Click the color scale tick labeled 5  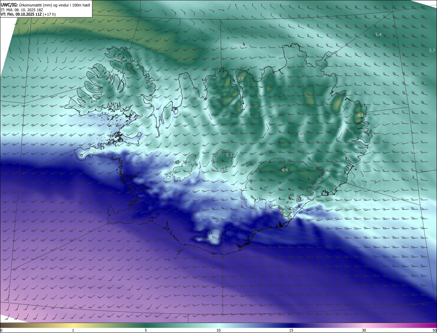click(146, 330)
